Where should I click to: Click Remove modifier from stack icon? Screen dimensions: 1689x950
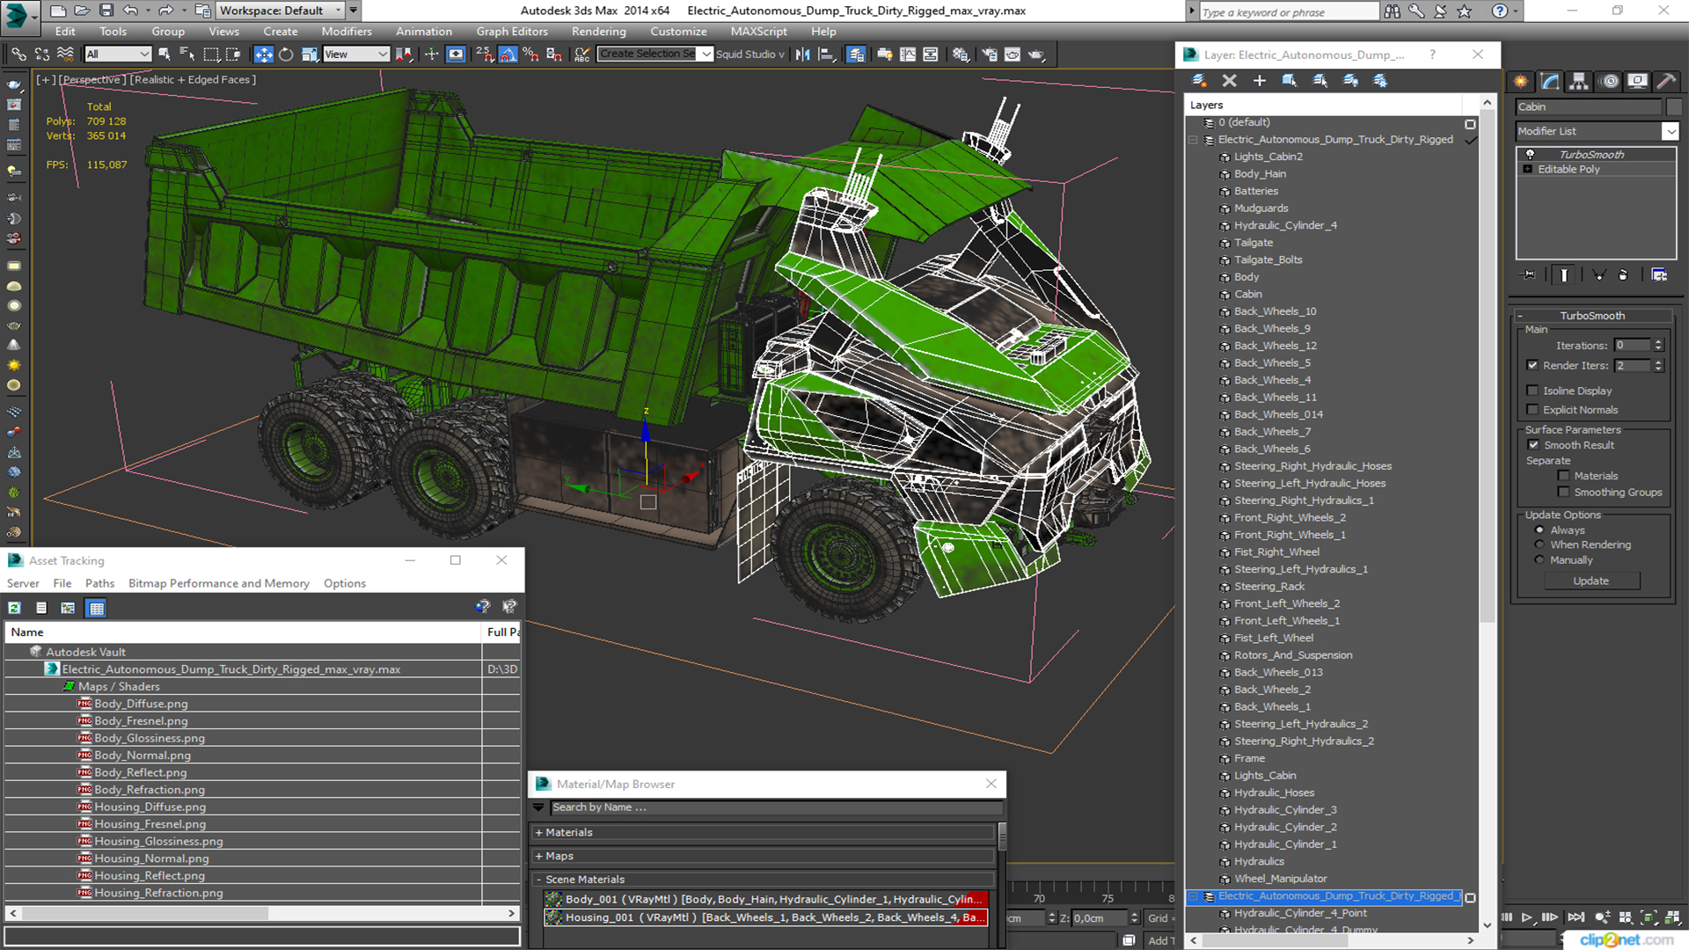pyautogui.click(x=1623, y=274)
